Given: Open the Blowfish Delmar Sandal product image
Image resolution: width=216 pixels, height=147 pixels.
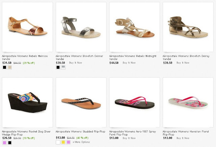Looking at the screenshot, I should (x=80, y=26).
